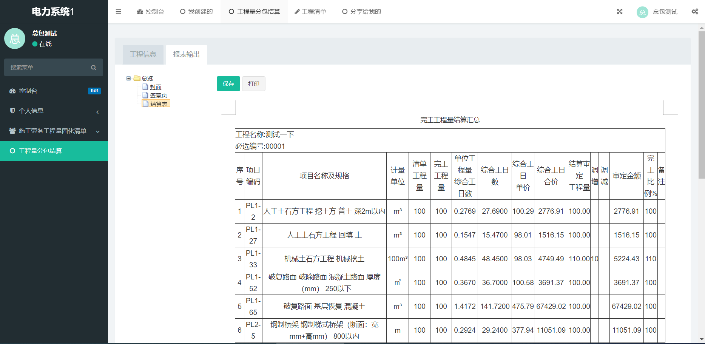Screen dimensions: 705x344
Task: Click the vertical scrollbar thumb
Action: (702, 105)
